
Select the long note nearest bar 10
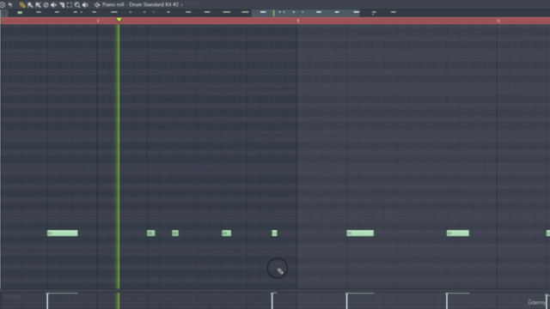point(458,233)
